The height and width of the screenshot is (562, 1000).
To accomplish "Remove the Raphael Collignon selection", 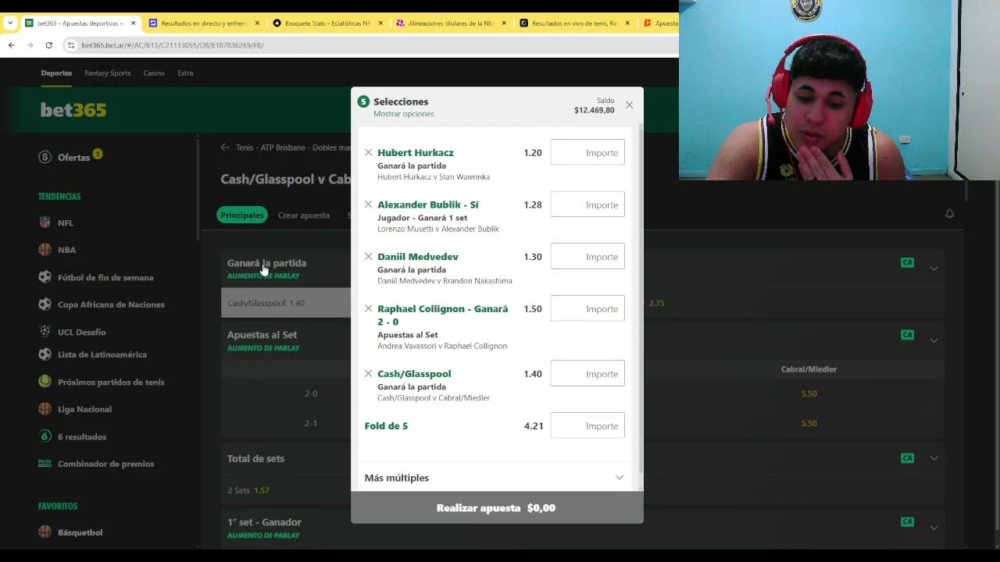I will click(368, 309).
